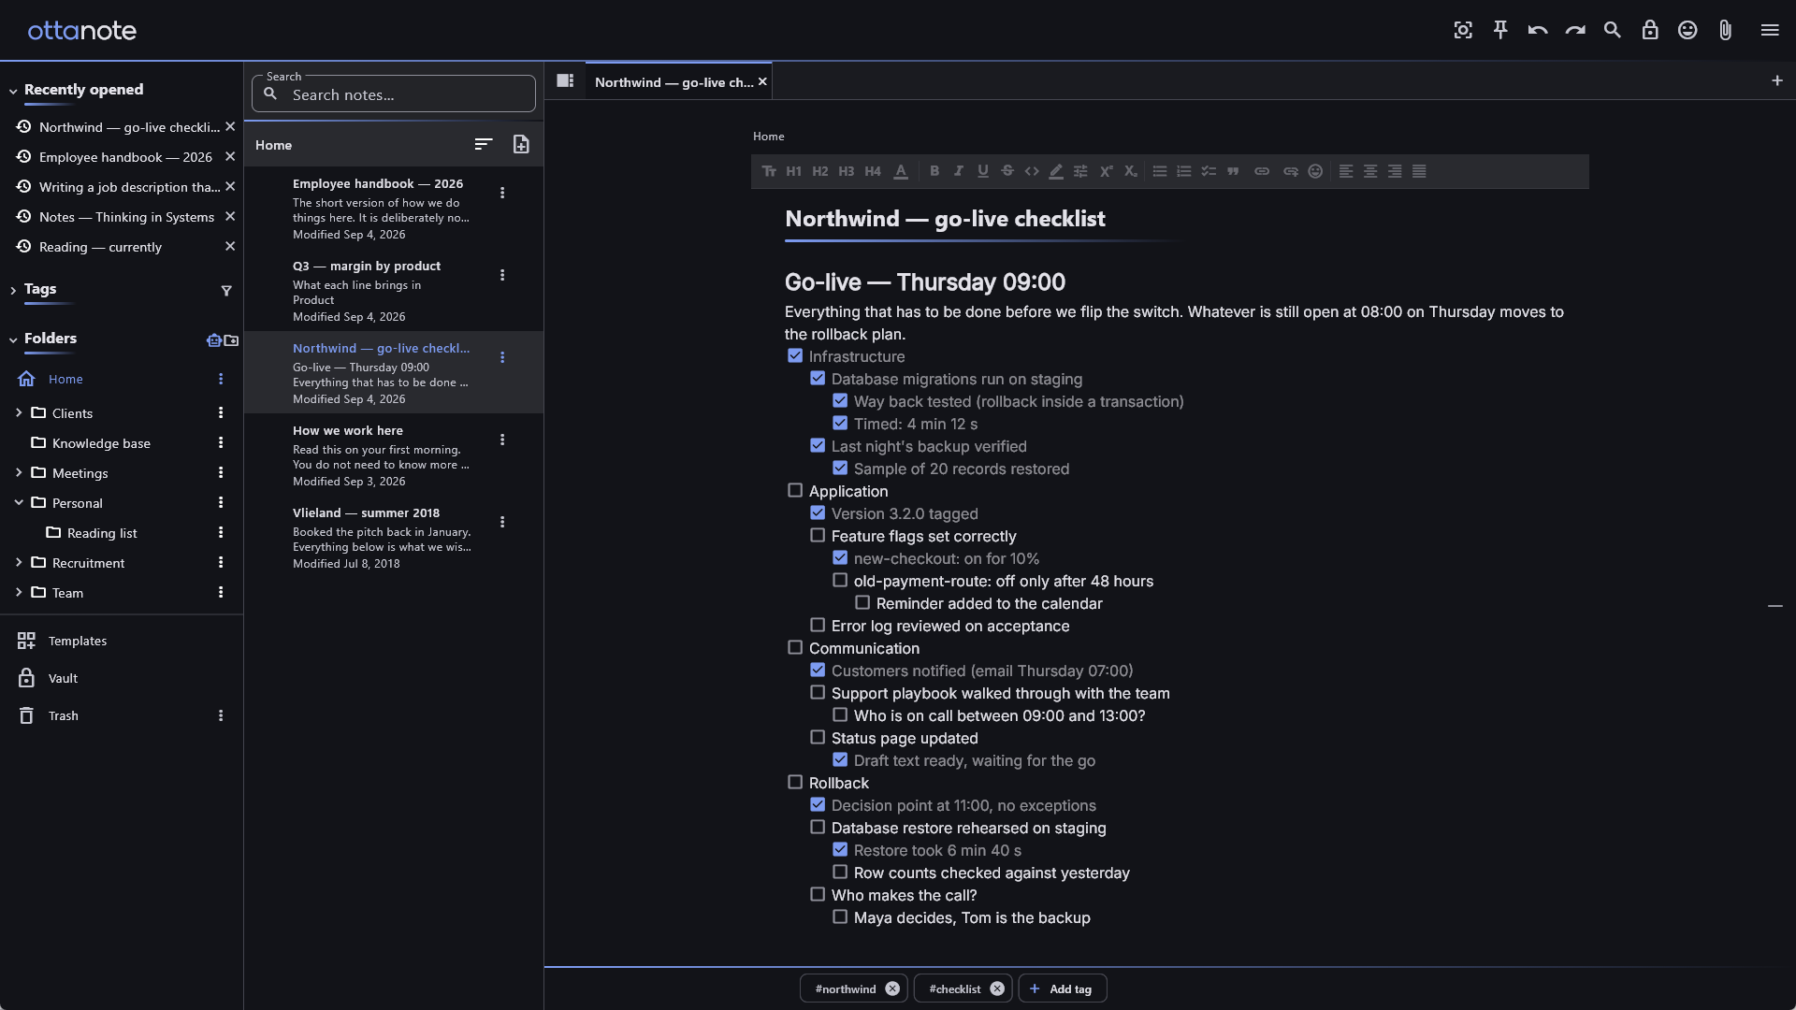The width and height of the screenshot is (1796, 1010).
Task: Click the Search notes input field
Action: [x=394, y=94]
